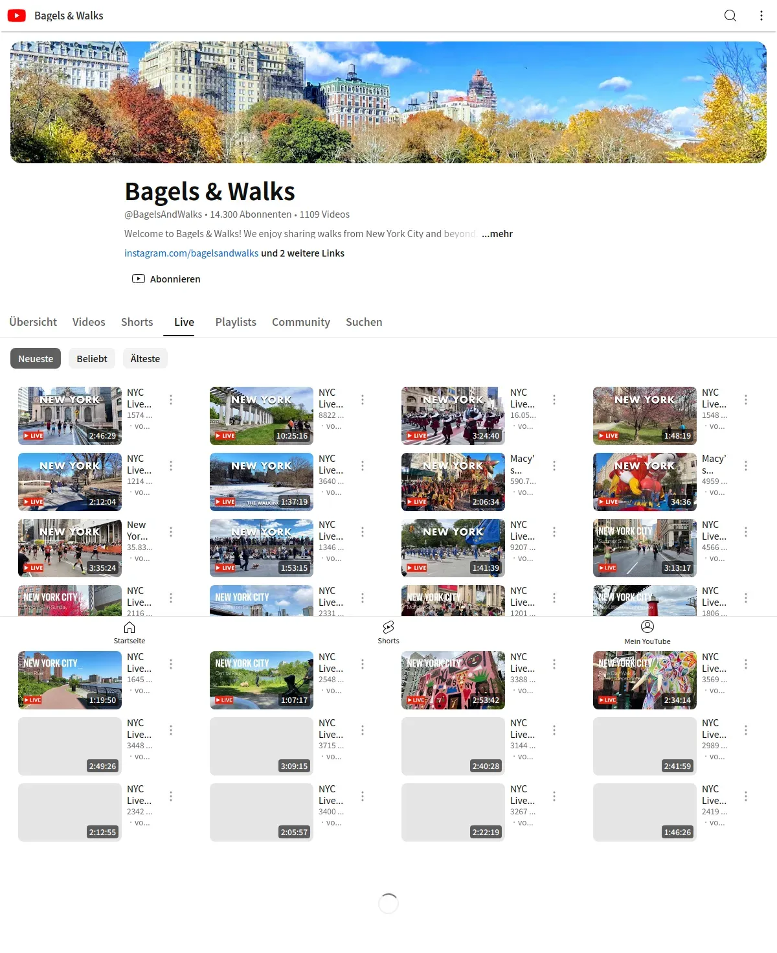
Task: Select the Älteste filter chip
Action: [145, 358]
